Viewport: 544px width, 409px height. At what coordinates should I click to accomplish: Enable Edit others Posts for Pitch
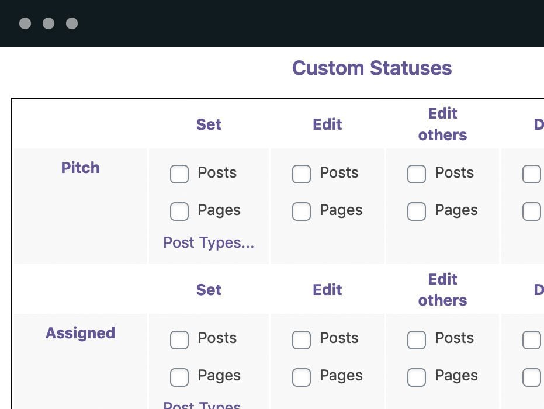(416, 174)
